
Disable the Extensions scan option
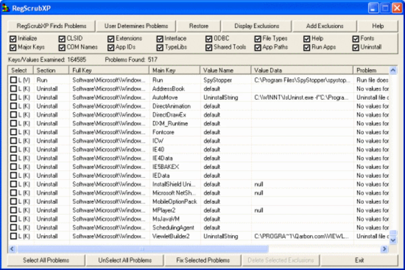pos(111,39)
